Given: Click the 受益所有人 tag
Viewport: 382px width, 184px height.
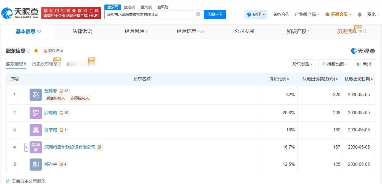Looking at the screenshot, I should [x=56, y=98].
